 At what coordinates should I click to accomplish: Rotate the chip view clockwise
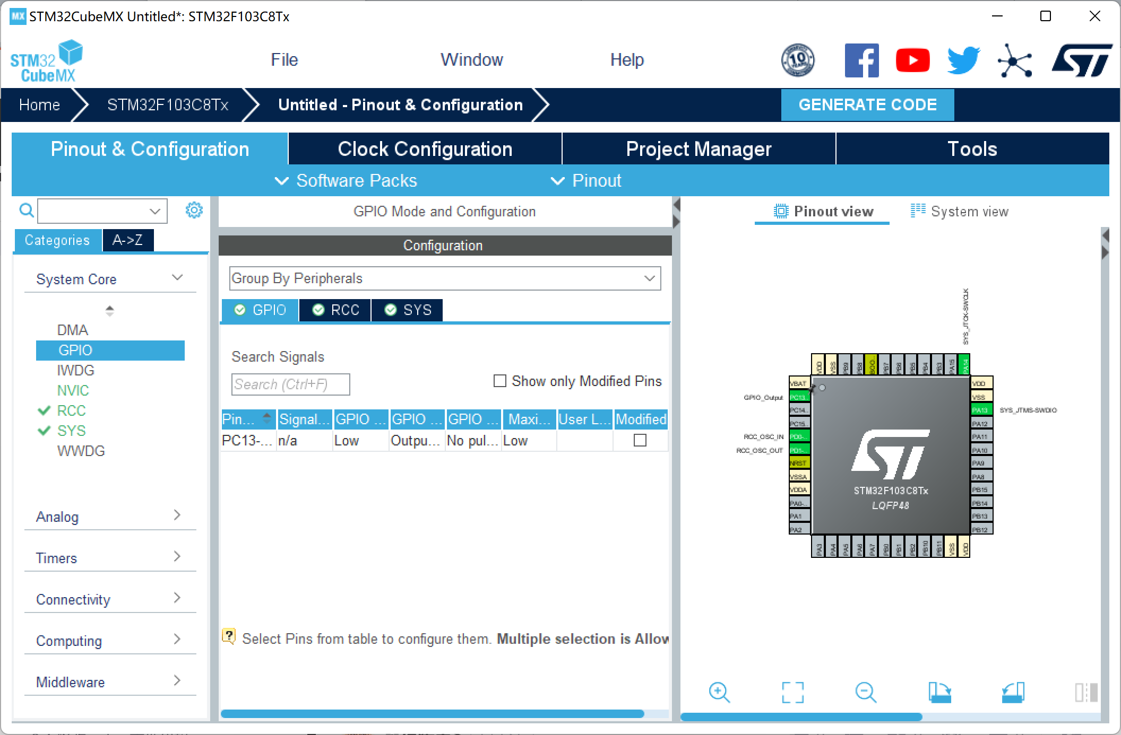pyautogui.click(x=941, y=692)
